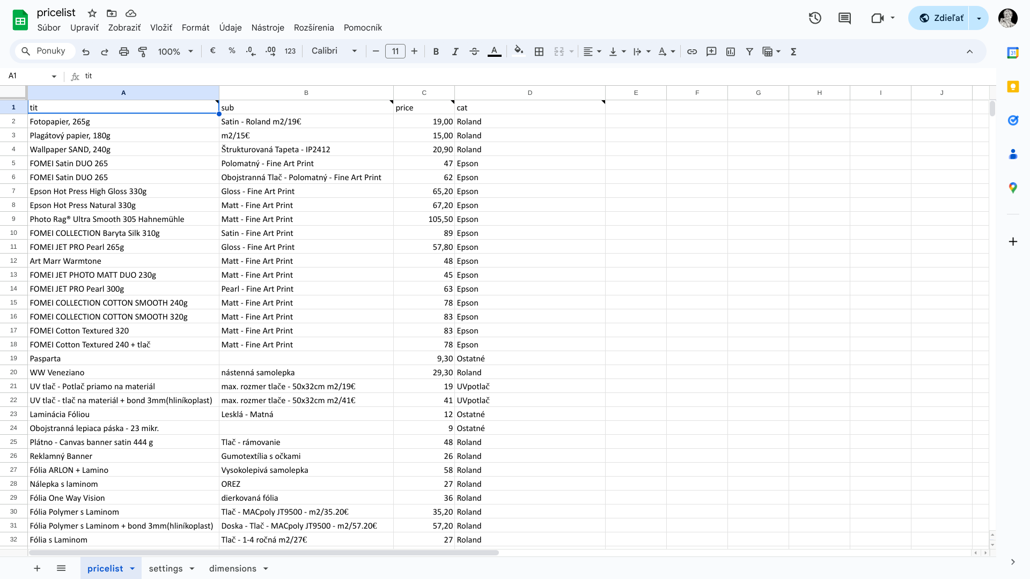Expand Share button dropdown arrow
This screenshot has height=579, width=1030.
pos(979,18)
